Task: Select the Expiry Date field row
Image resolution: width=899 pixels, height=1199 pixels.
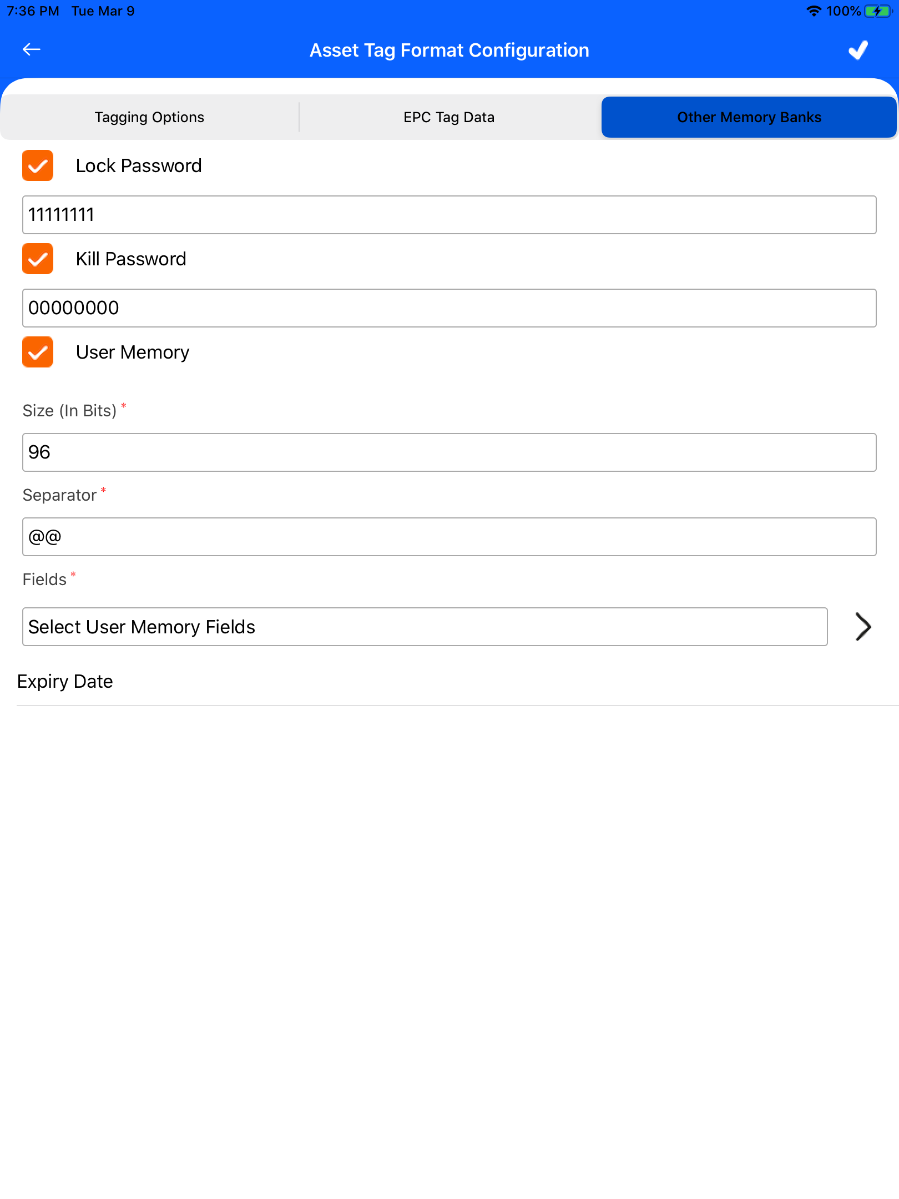Action: (65, 681)
